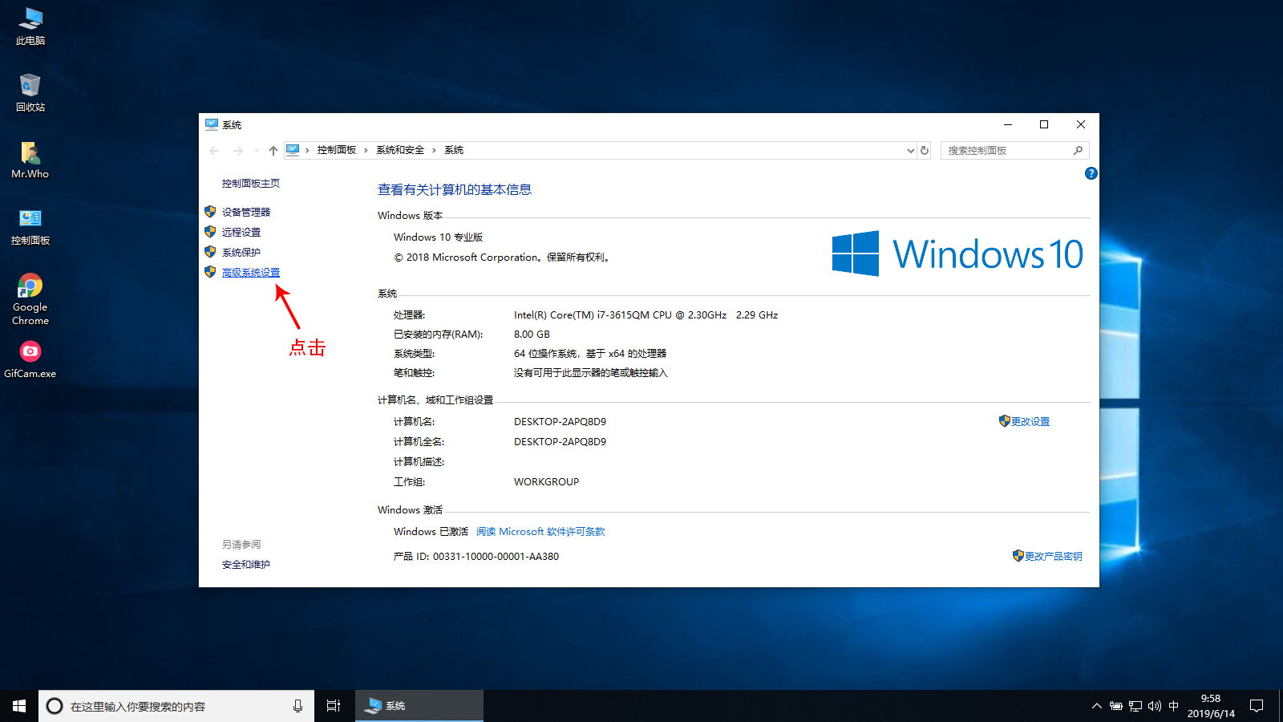
Task: Select the 8.00 GB RAM value
Action: (532, 335)
